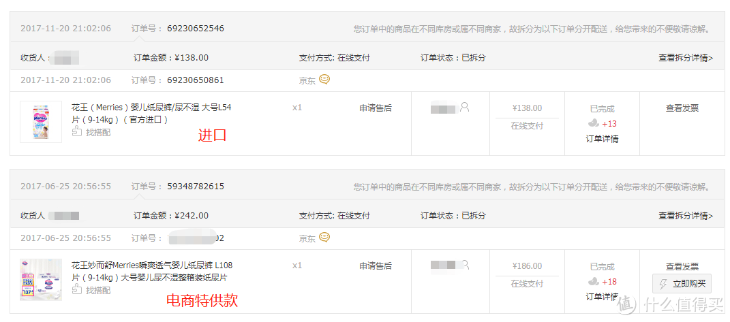Click the bean points icon showing +13
The height and width of the screenshot is (322, 730).
594,123
